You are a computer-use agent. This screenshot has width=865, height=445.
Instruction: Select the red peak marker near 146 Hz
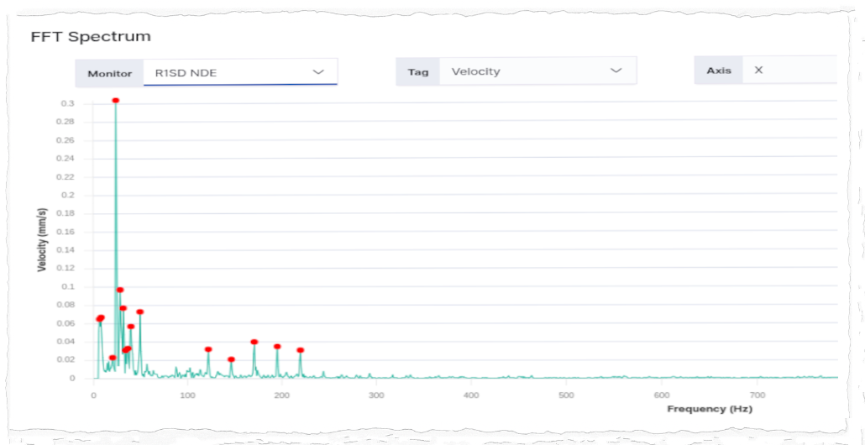click(x=231, y=359)
